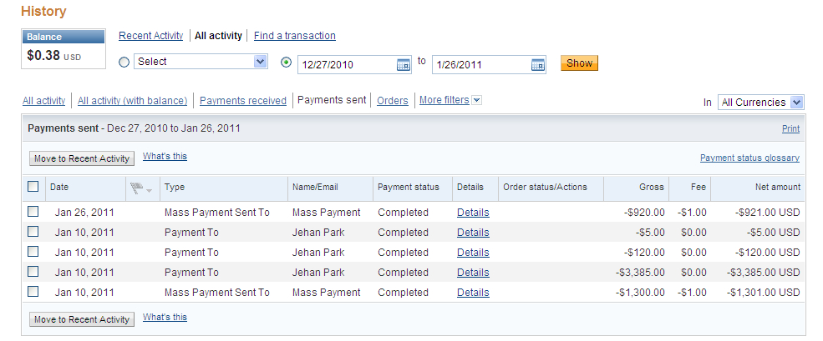Open the Payment status glossary link
Viewport: 823px width, 341px height.
click(x=749, y=158)
